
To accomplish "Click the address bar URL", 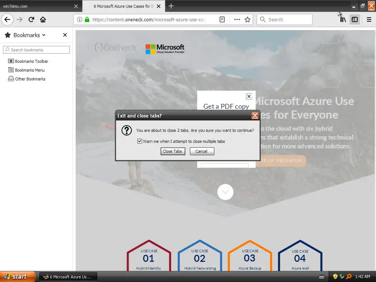I will [149, 20].
